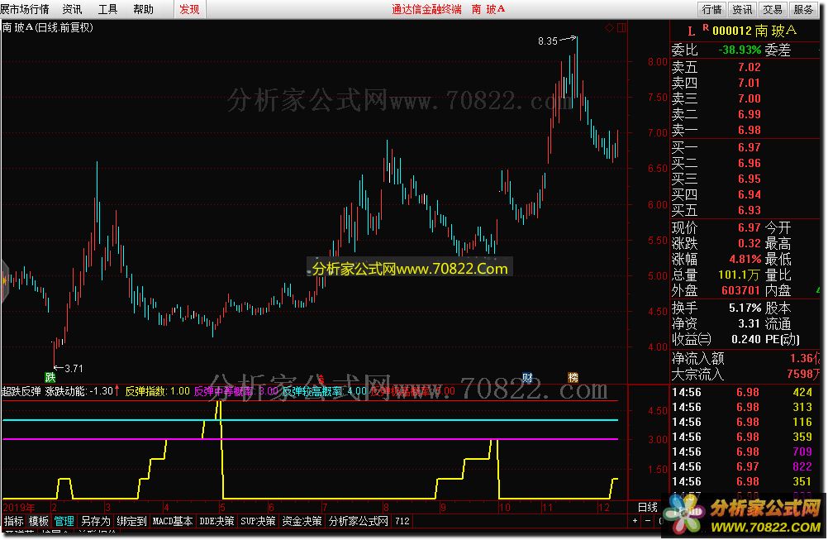The image size is (828, 540).
Task: Click the tick row with volume 424
Action: coord(745,393)
